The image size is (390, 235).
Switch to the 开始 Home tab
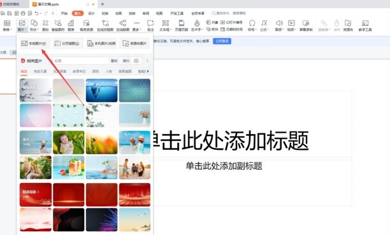click(x=64, y=13)
